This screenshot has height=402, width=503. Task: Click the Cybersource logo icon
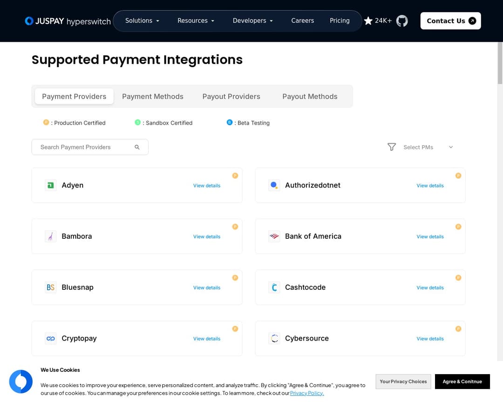[x=274, y=338]
